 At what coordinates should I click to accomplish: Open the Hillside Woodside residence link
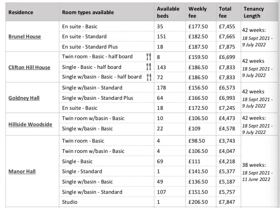[30, 124]
